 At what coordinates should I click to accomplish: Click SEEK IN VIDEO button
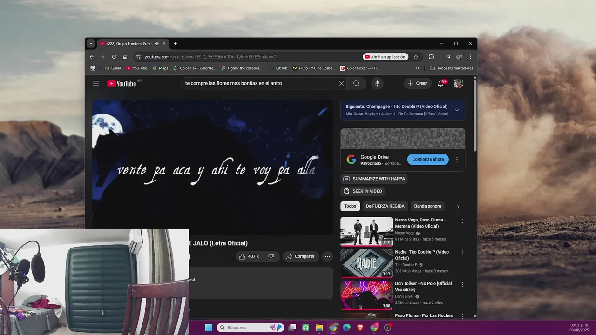click(363, 191)
